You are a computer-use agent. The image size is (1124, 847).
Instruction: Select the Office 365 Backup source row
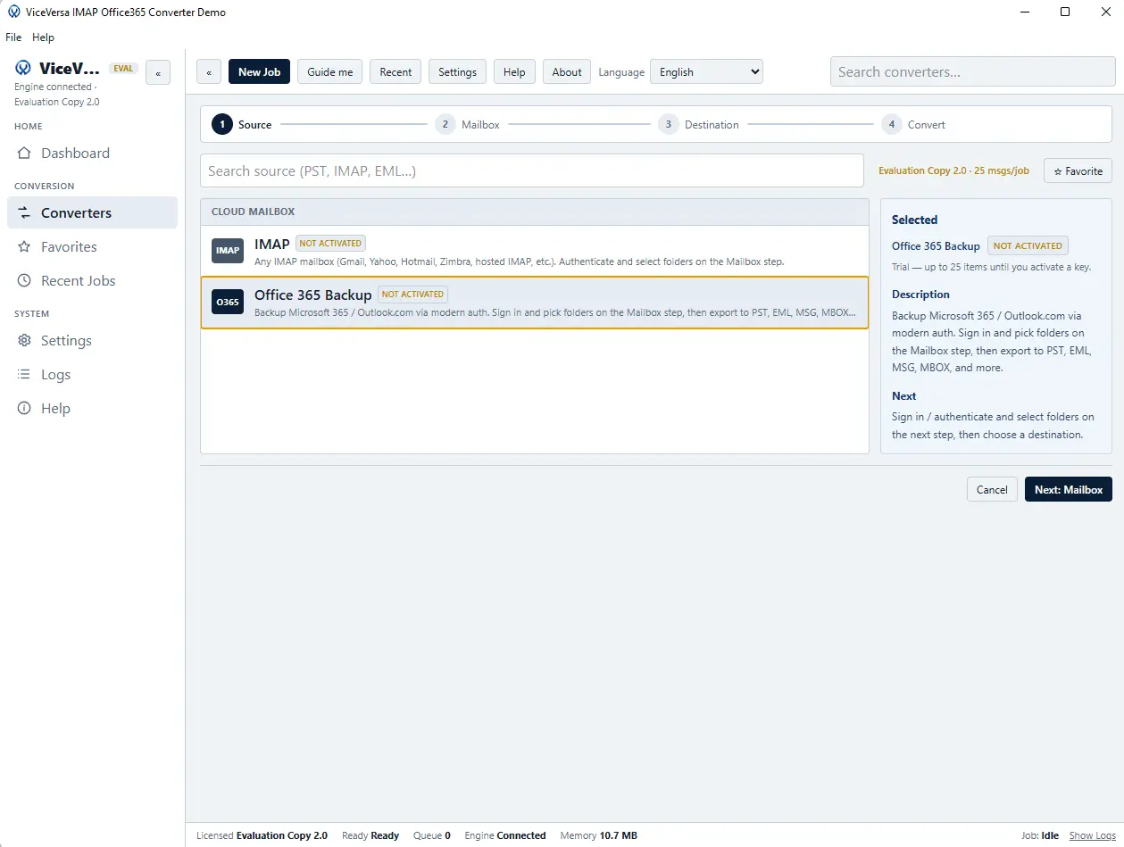click(x=535, y=303)
